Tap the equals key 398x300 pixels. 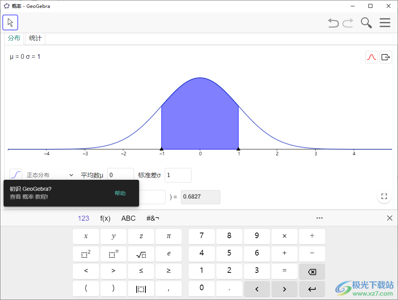(x=284, y=272)
